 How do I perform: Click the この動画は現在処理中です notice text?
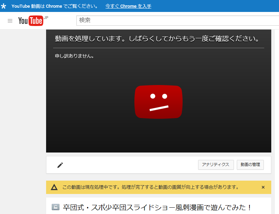click(151, 187)
